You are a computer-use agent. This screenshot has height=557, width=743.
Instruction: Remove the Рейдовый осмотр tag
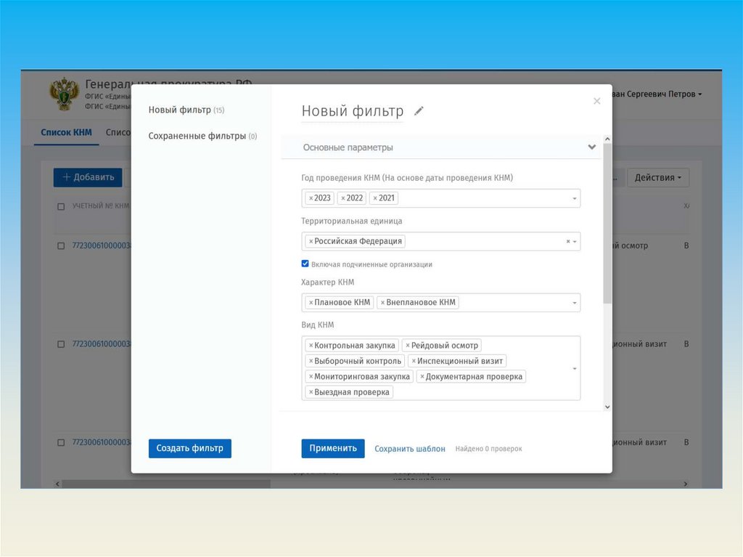click(x=408, y=346)
